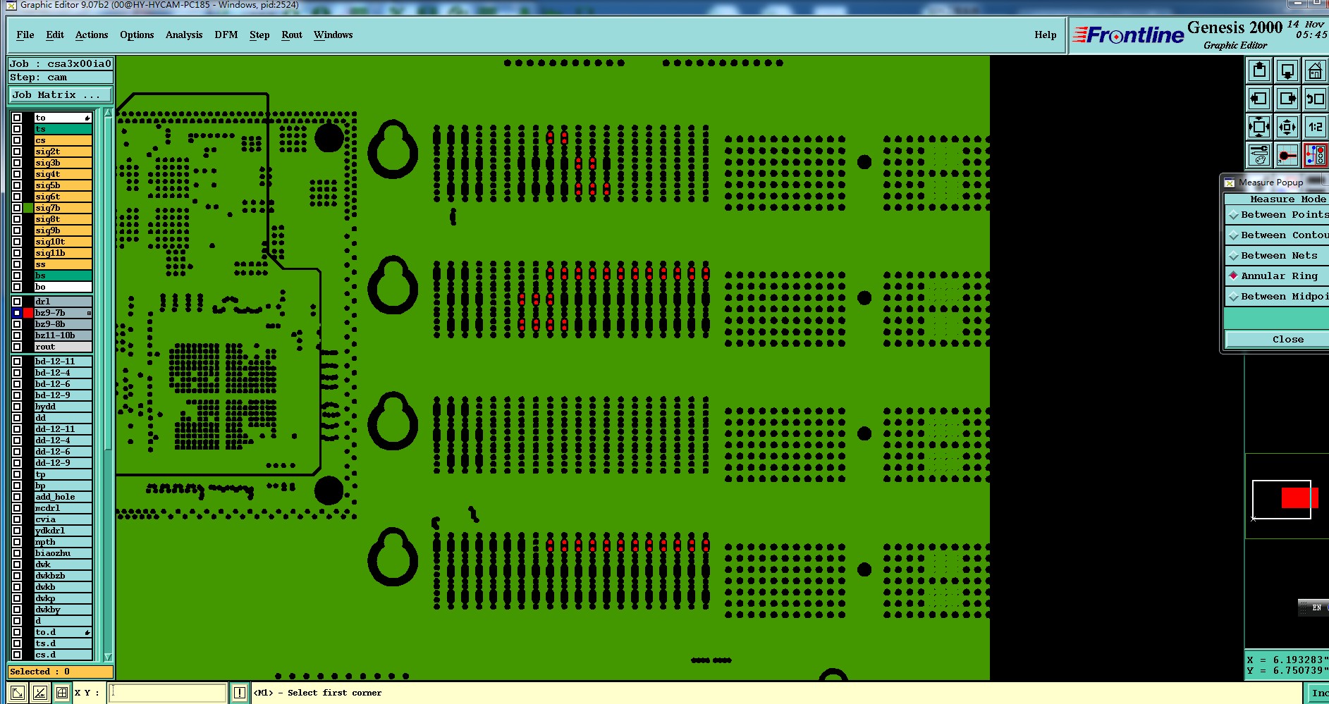Click the expand marker on bz9-7b row
The width and height of the screenshot is (1329, 704).
tap(89, 313)
